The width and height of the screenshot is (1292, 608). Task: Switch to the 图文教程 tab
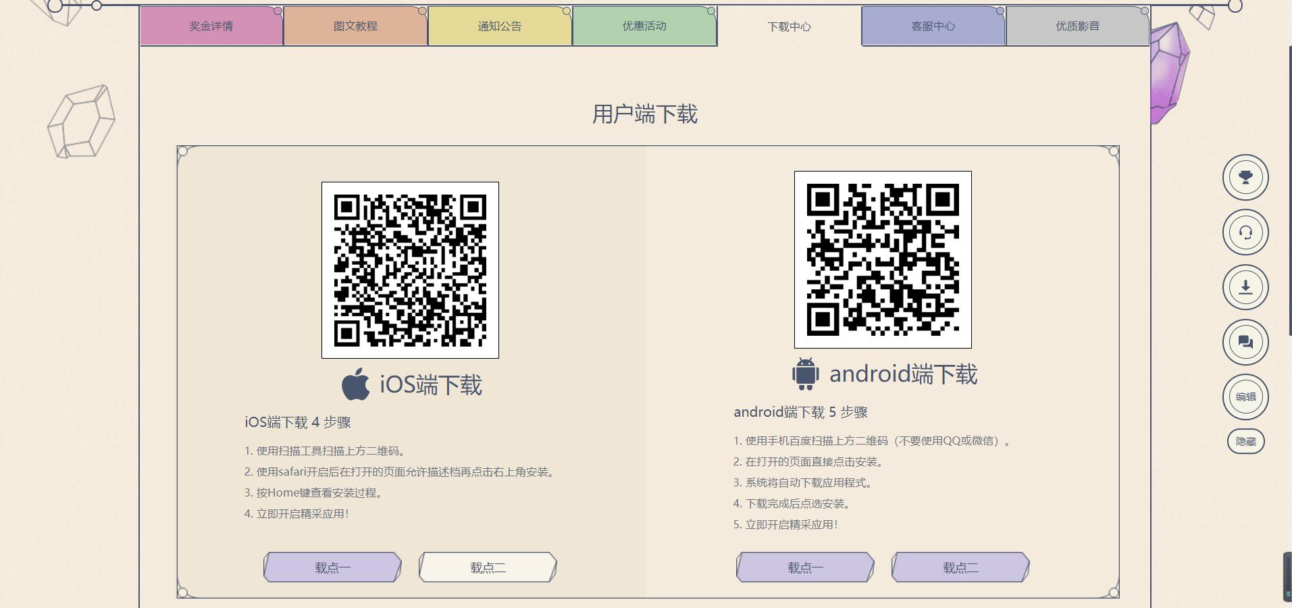coord(355,26)
